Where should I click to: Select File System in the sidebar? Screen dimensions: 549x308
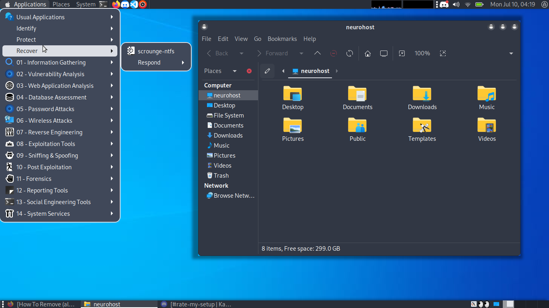pos(228,115)
